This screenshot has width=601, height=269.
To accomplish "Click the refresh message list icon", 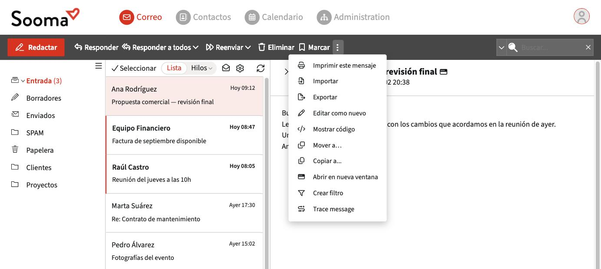I will (261, 68).
